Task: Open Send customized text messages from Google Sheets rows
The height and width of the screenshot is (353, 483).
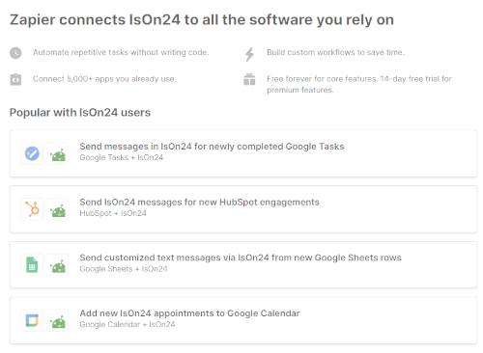Action: click(243, 264)
